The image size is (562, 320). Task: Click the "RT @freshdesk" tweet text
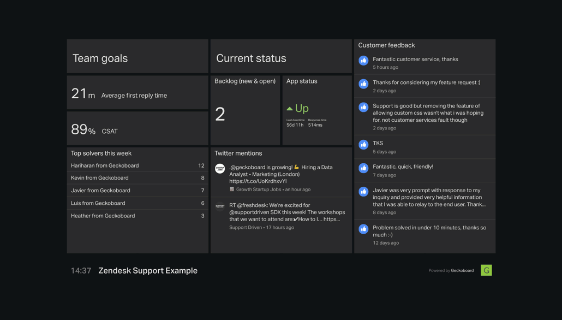click(x=287, y=212)
